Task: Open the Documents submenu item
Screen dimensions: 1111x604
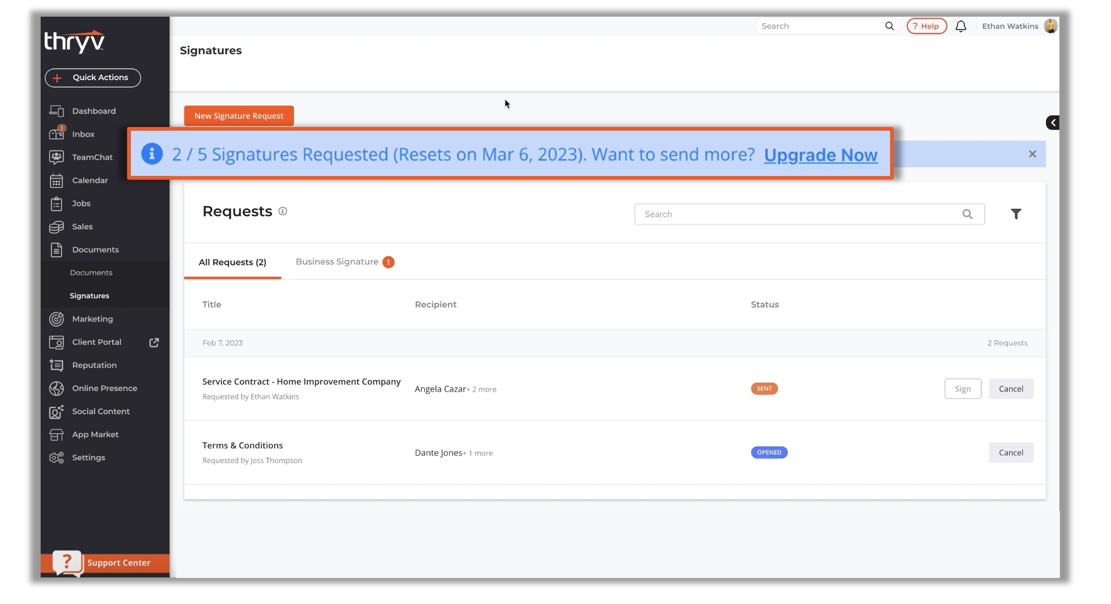Action: click(x=91, y=273)
